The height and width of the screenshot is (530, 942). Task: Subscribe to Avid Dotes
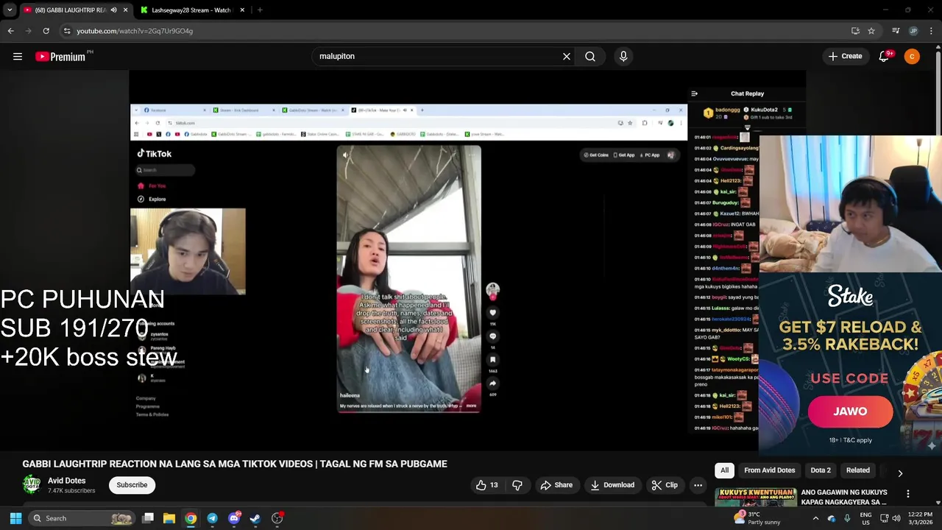pos(132,485)
